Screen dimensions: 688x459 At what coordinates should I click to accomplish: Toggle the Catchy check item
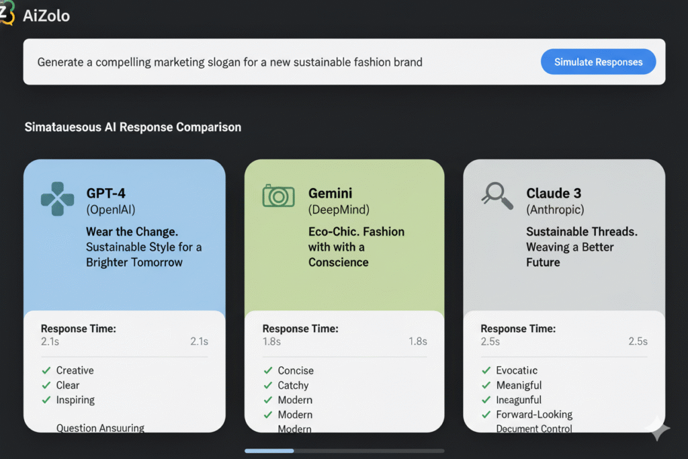(293, 385)
